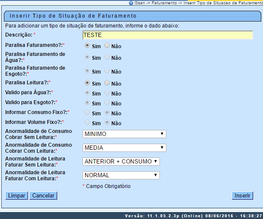
Task: Select Sim for Informar Consumo Fixo
Action: click(87, 113)
